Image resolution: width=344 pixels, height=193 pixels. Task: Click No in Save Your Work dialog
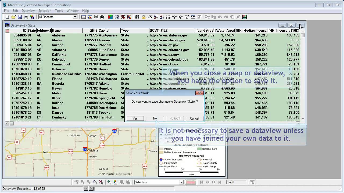point(155,118)
